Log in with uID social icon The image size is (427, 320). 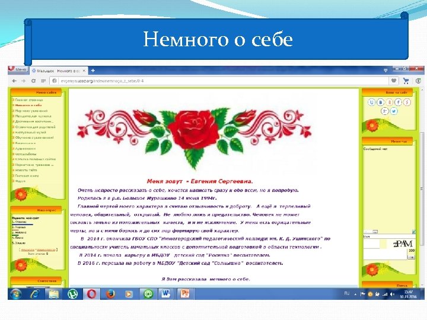[x=371, y=103]
